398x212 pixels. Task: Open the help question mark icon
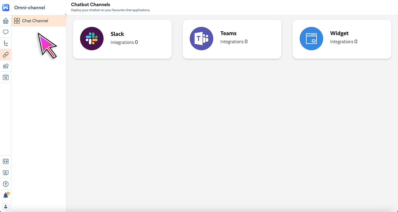6,184
